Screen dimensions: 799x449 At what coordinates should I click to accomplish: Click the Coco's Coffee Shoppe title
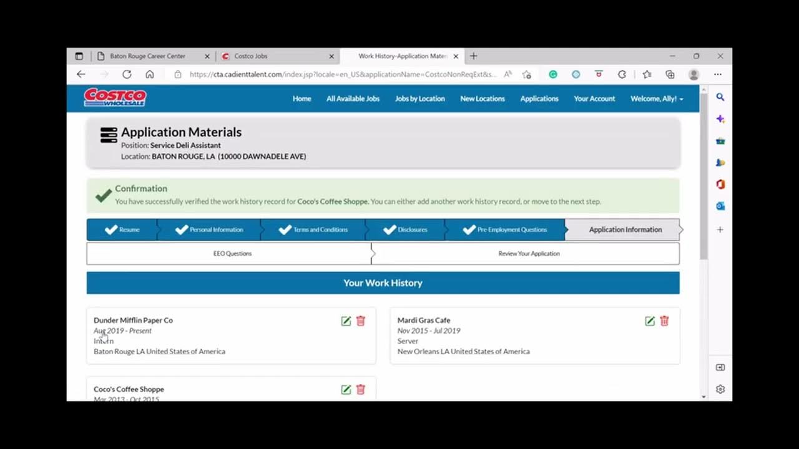[129, 389]
